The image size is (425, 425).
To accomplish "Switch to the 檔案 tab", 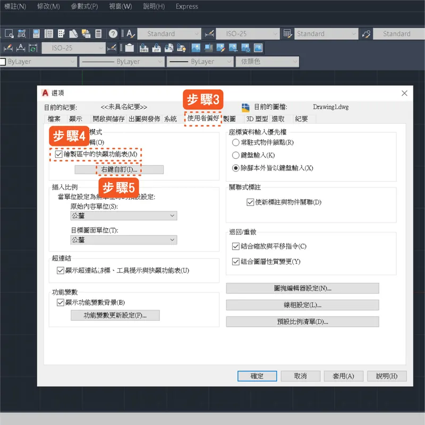I will (x=54, y=119).
